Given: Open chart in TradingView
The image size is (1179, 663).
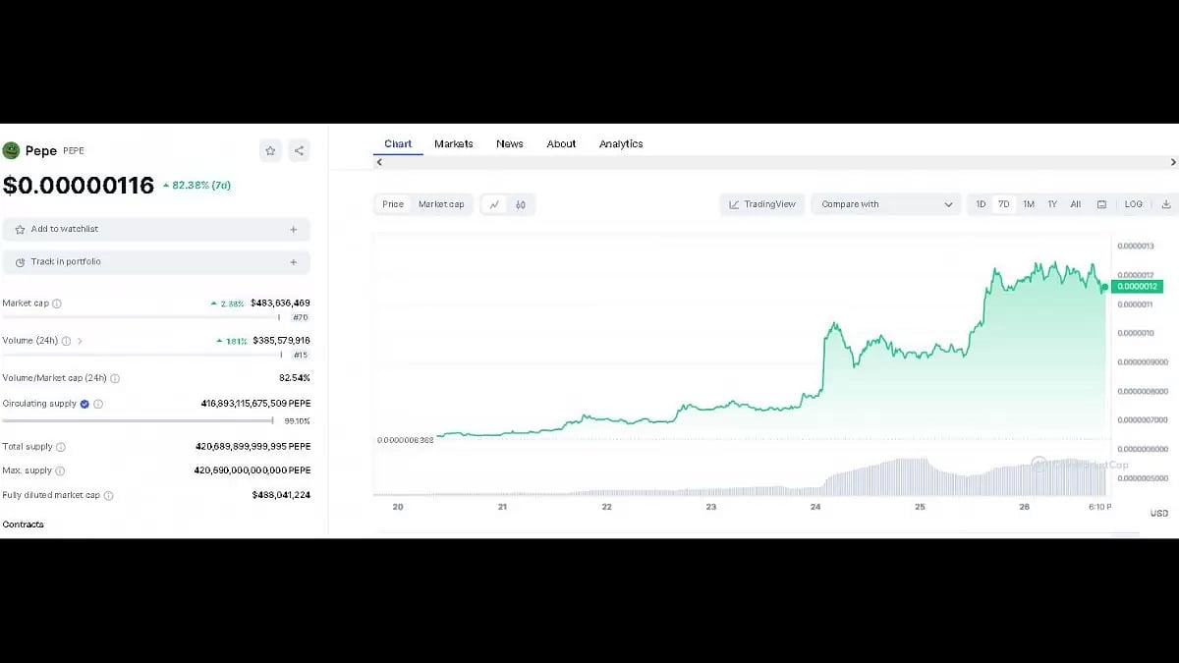Looking at the screenshot, I should (x=762, y=204).
